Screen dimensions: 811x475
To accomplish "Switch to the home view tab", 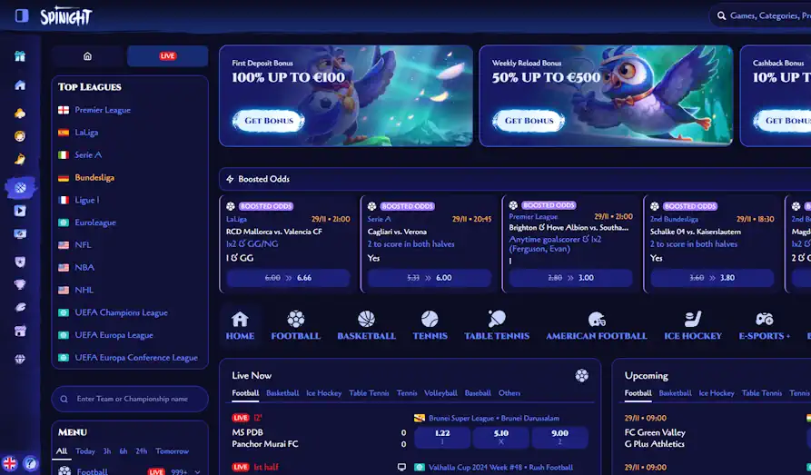I will coord(87,56).
